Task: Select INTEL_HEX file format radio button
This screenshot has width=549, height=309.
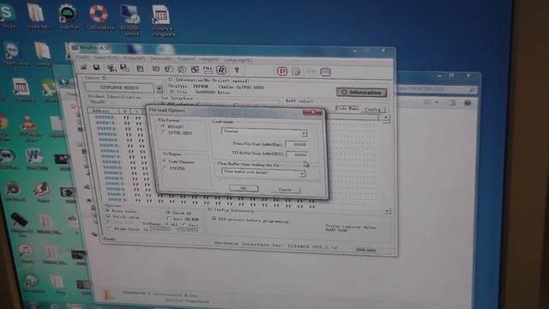Action: click(164, 133)
